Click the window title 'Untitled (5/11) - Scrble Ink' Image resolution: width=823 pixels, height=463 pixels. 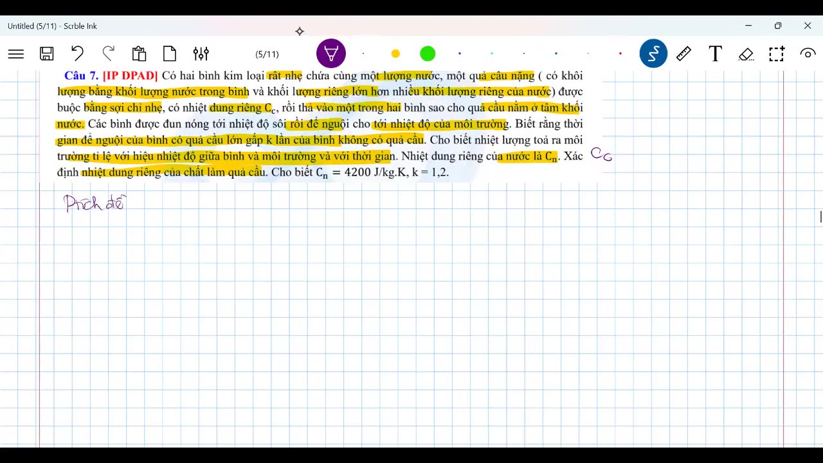pos(52,26)
